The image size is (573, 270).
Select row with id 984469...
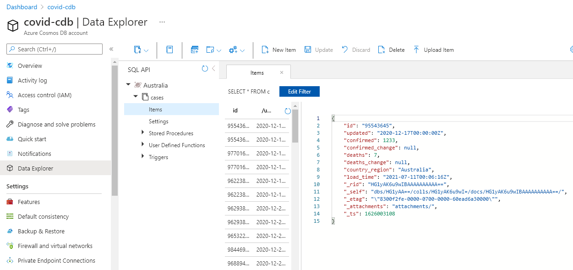point(257,249)
